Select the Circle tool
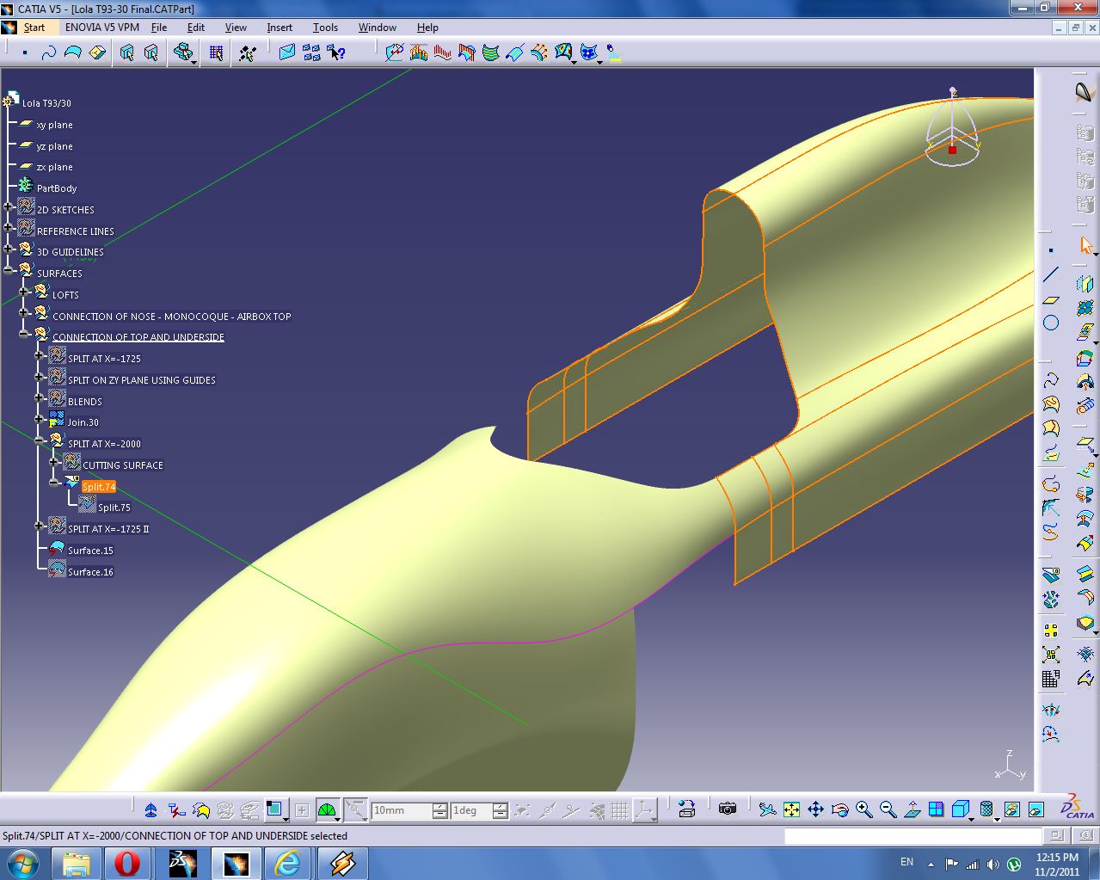Screen dimensions: 1100x880 pyautogui.click(x=1051, y=323)
